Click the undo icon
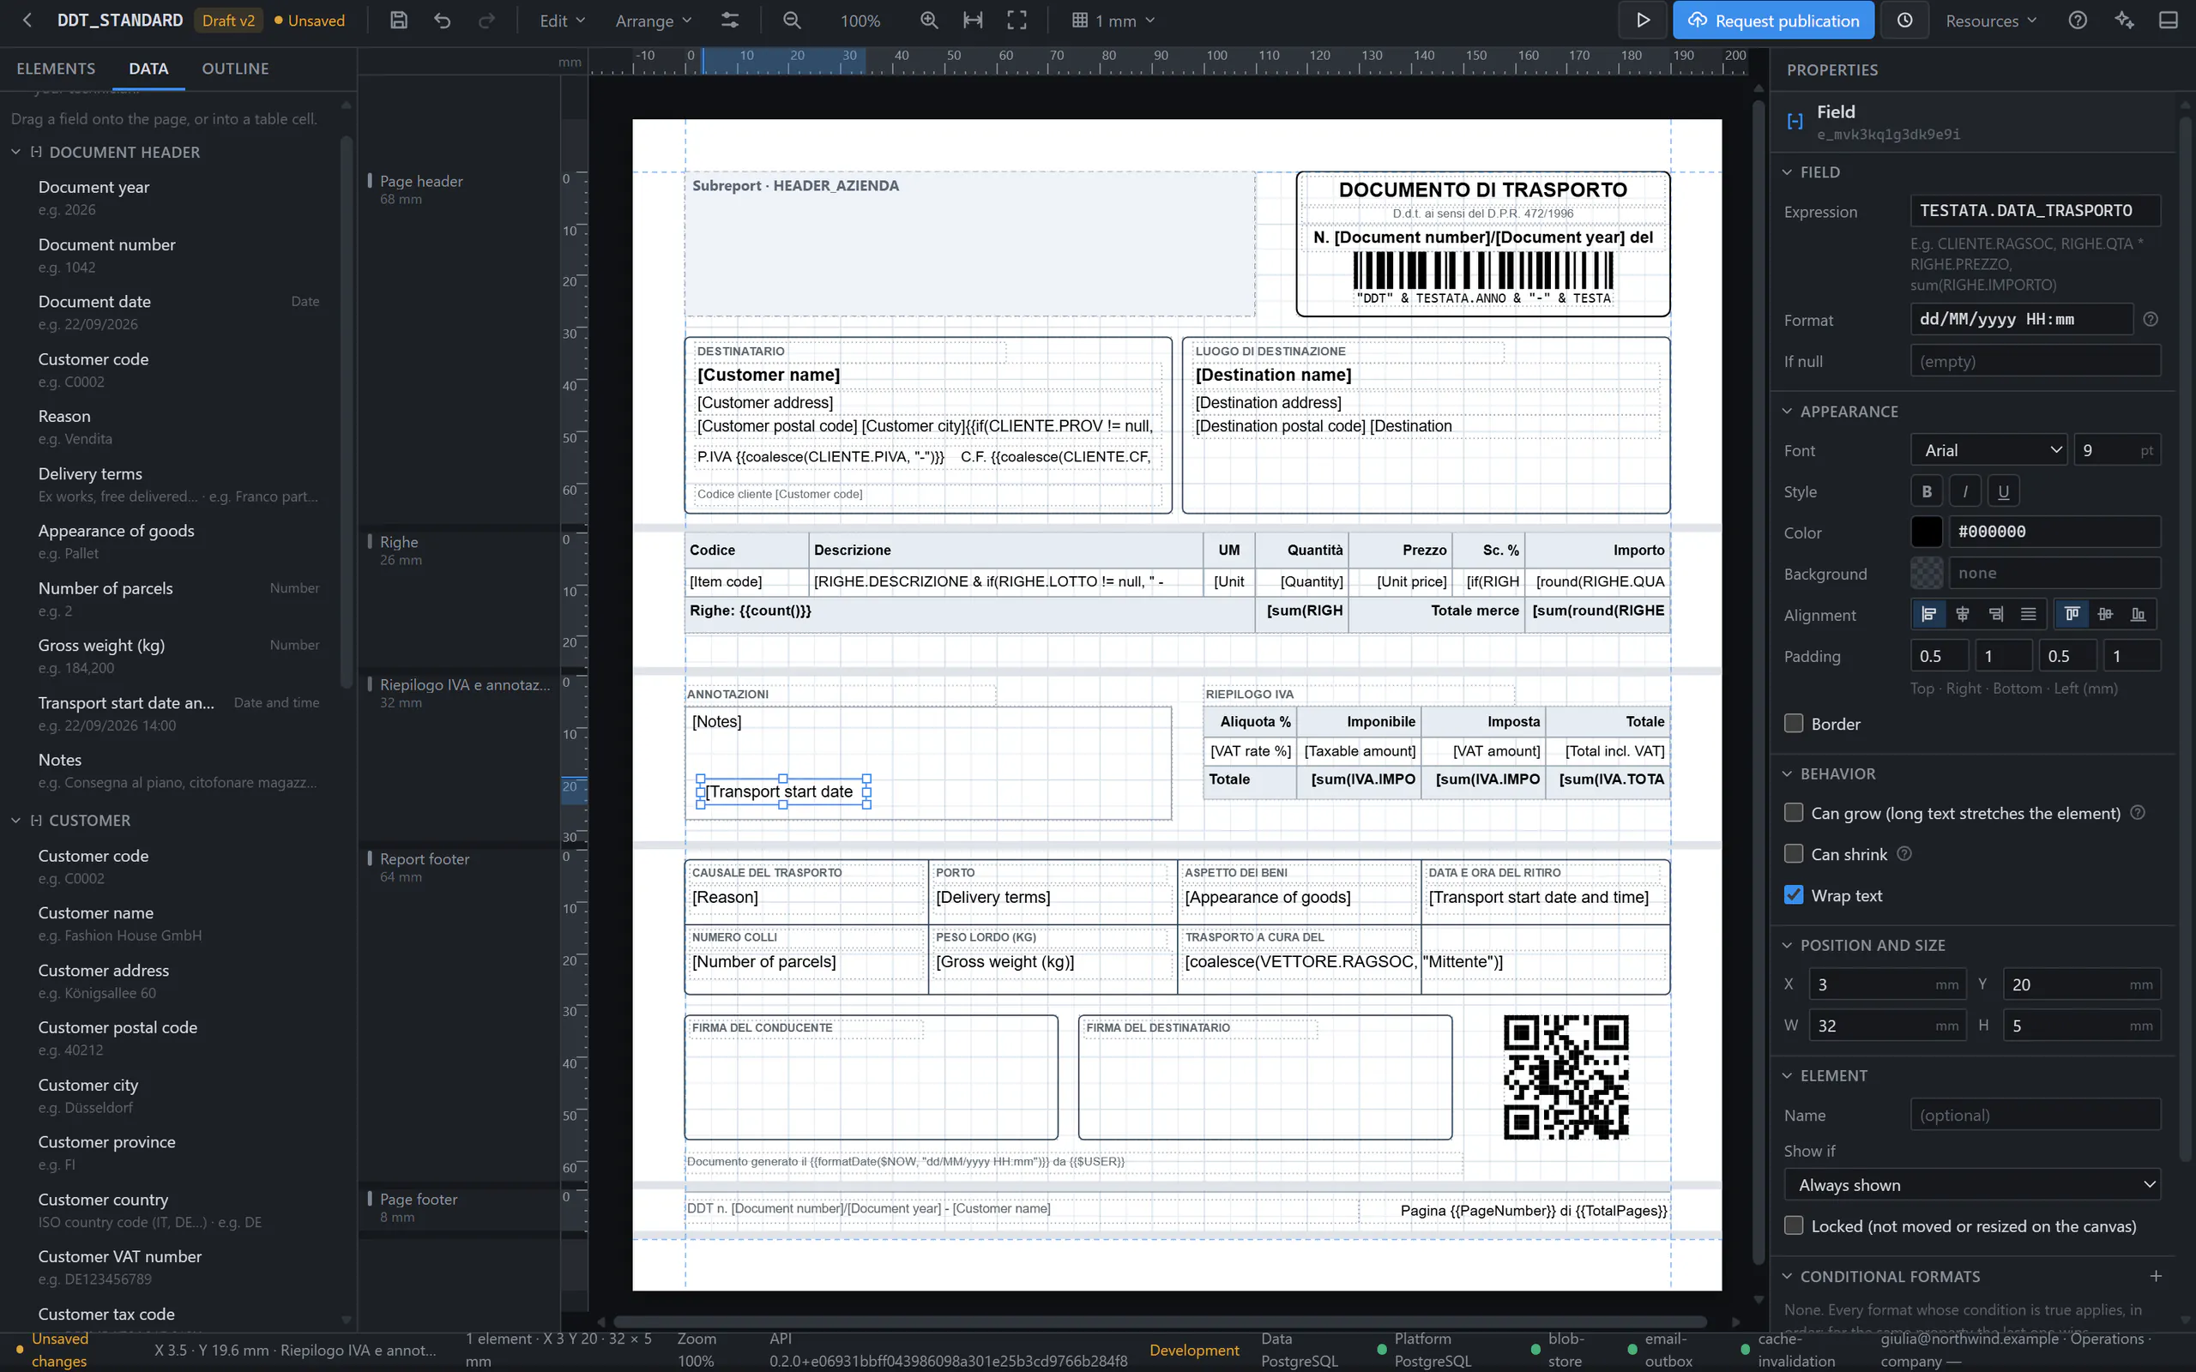Screen dimensions: 2196x1372 coord(443,20)
